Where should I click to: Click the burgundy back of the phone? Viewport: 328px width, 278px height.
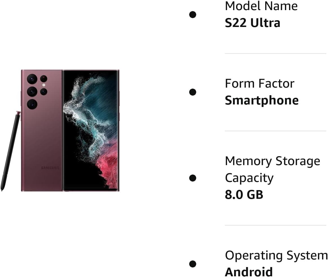pos(42,135)
